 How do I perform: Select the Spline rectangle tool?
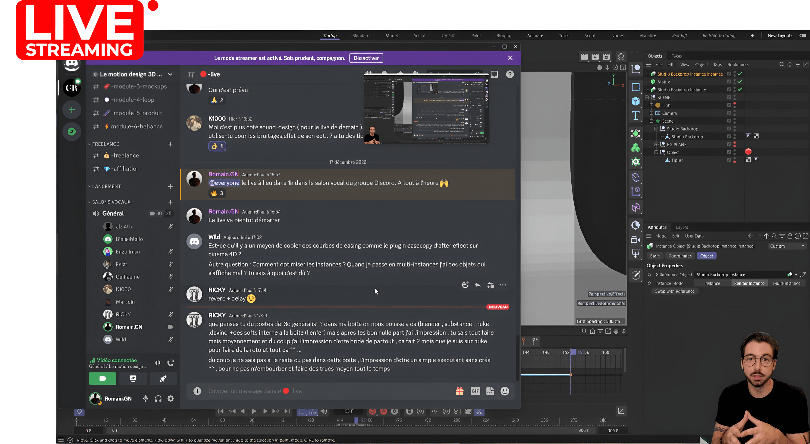click(636, 87)
